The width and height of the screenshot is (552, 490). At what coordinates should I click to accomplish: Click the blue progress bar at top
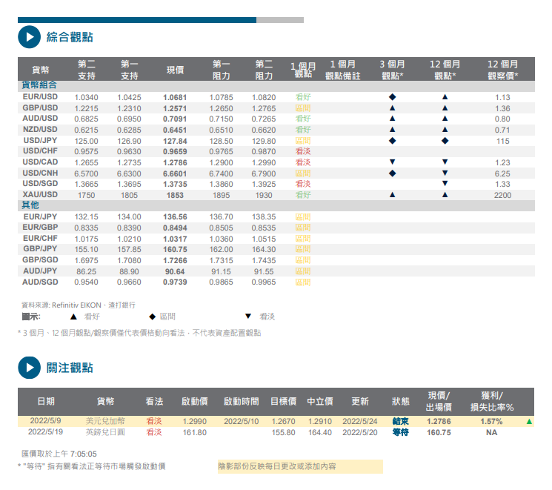[137, 20]
